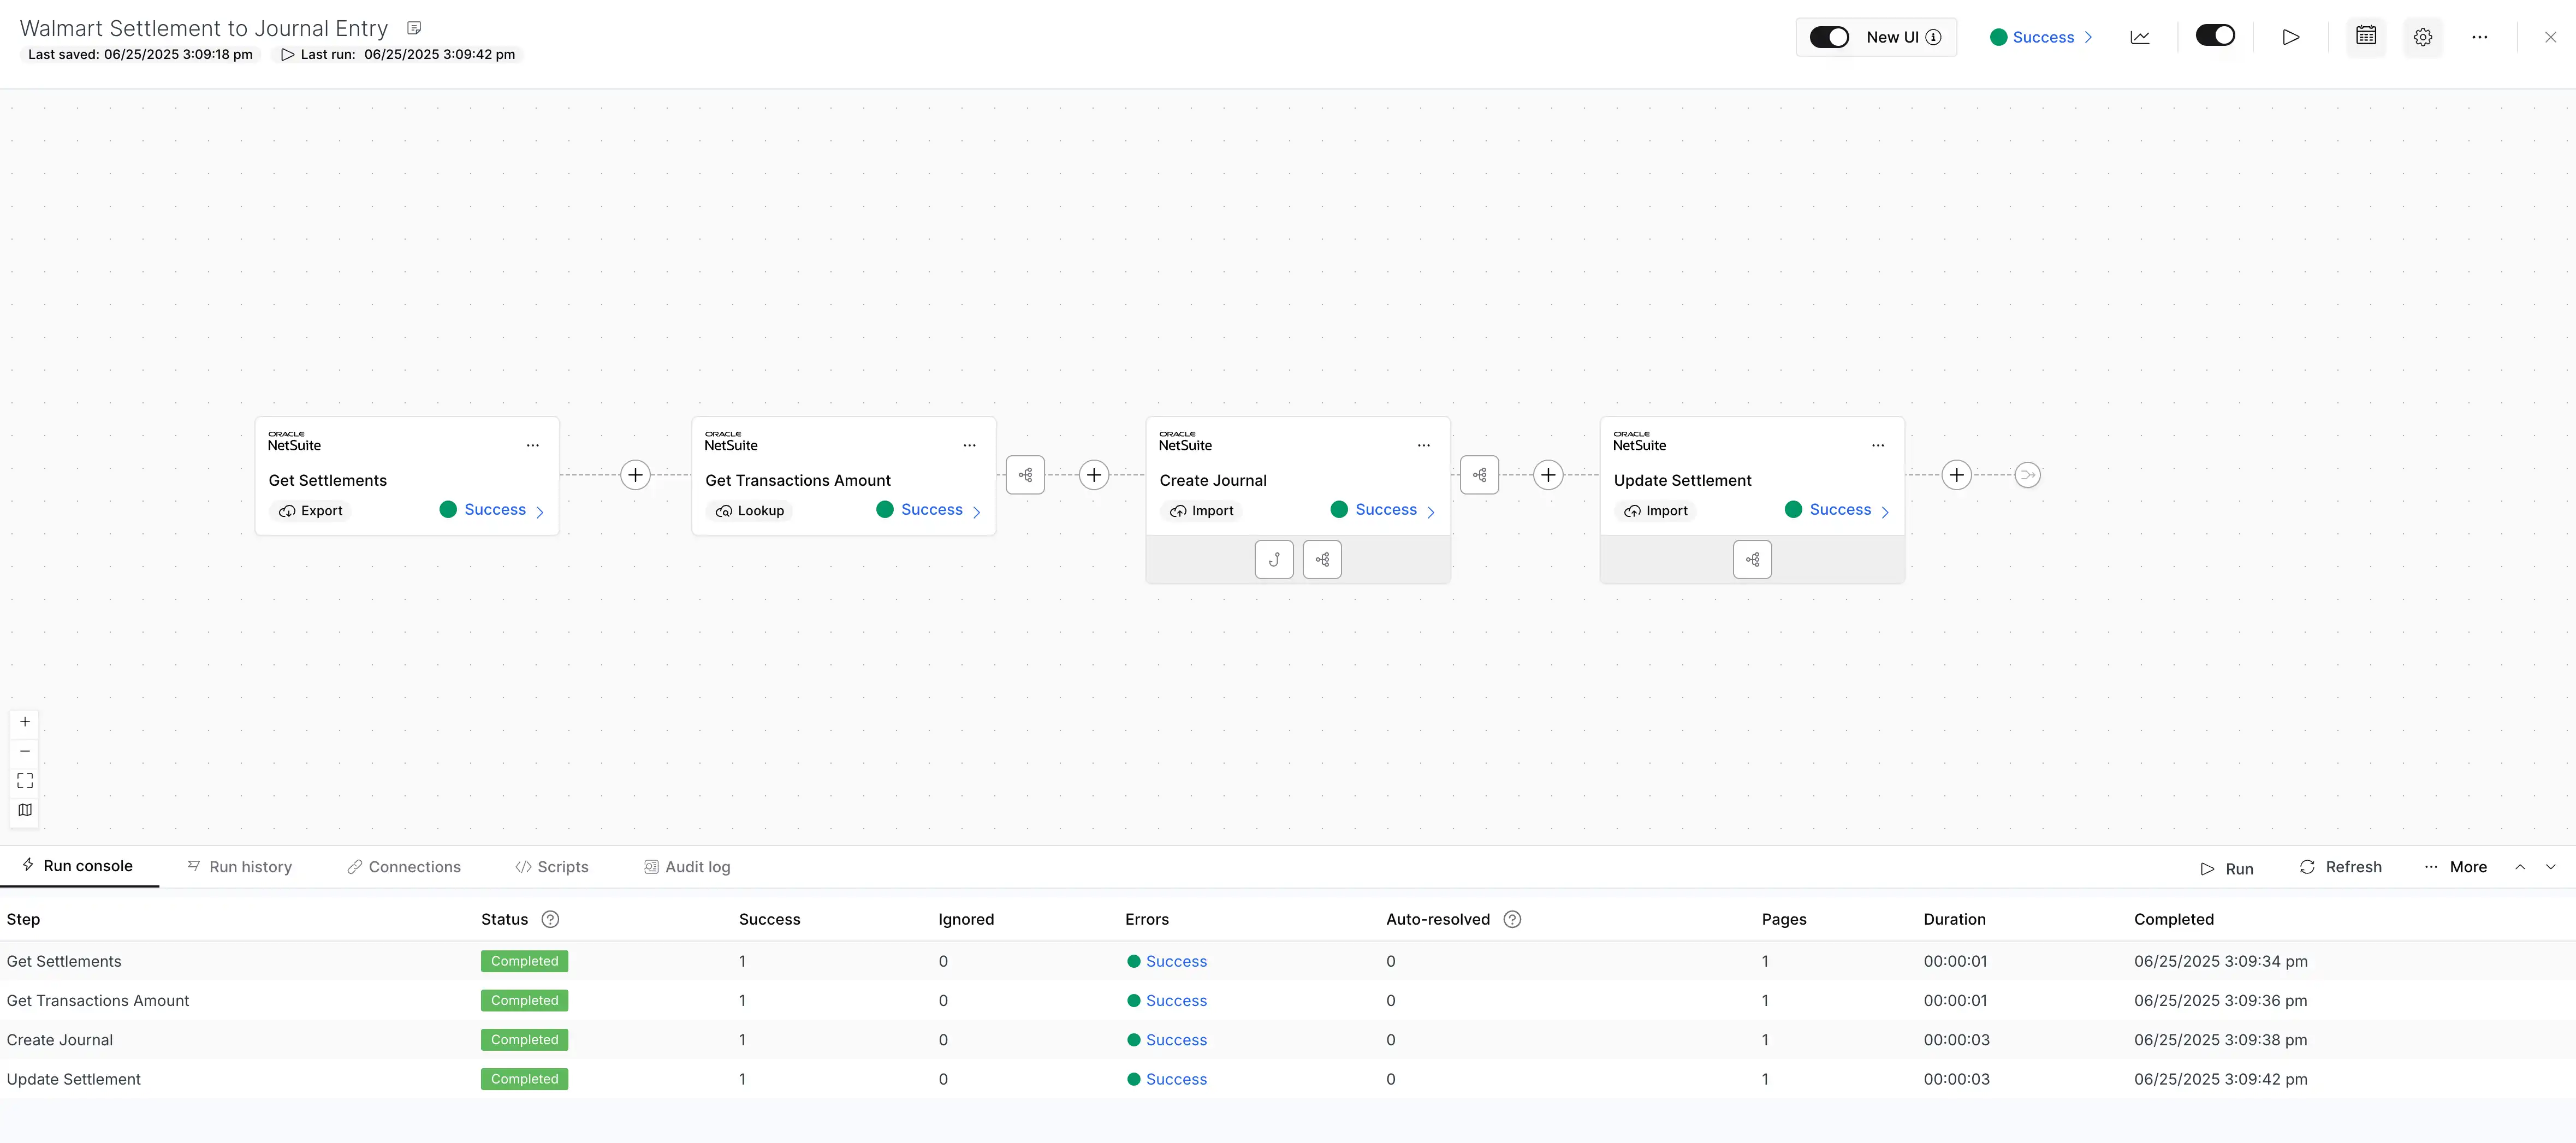Viewport: 2576px width, 1143px height.
Task: Click Last run timestamp label
Action: (398, 54)
